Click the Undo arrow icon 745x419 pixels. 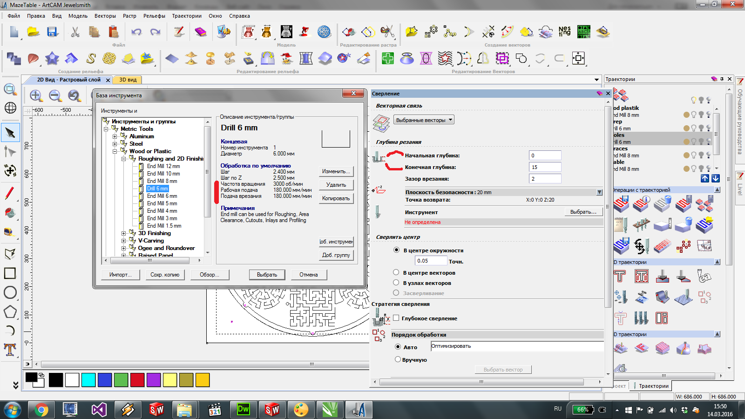tap(136, 32)
